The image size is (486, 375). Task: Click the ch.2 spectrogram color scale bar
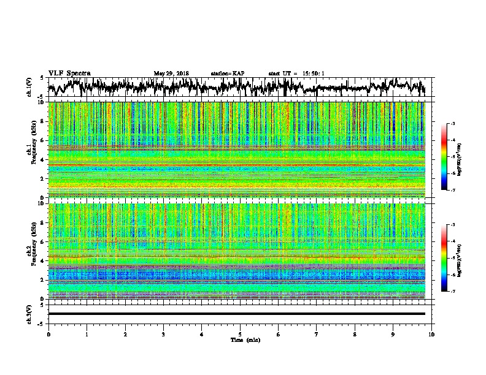(444, 258)
